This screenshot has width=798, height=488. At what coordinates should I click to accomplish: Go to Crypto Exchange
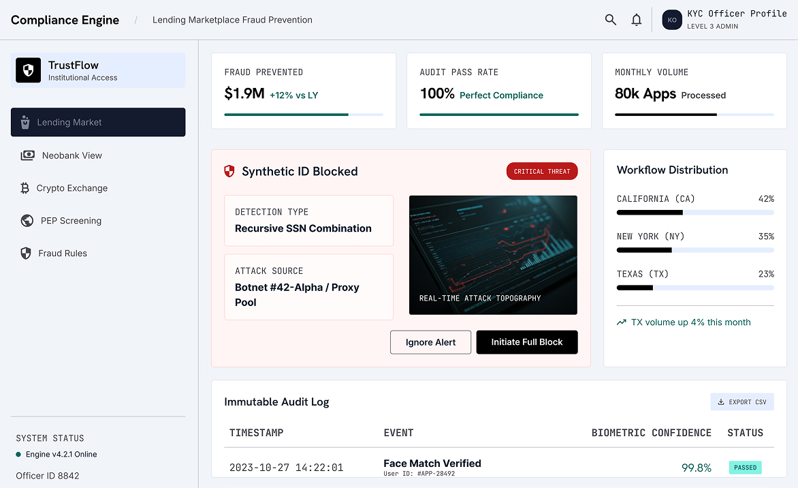click(x=98, y=188)
